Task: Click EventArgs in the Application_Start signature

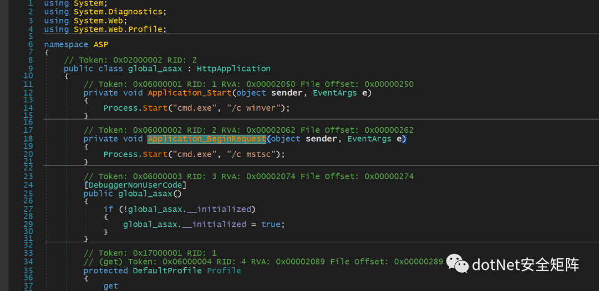Action: point(335,93)
